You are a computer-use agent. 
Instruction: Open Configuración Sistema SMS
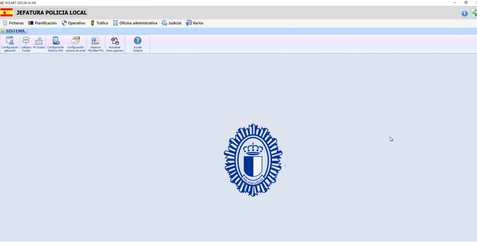pos(56,44)
